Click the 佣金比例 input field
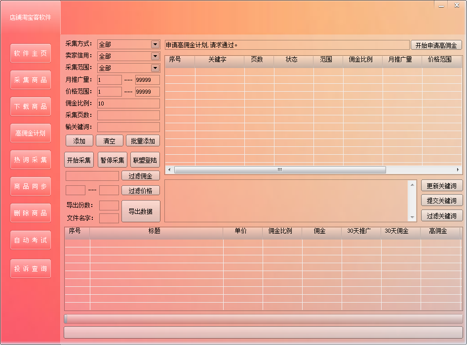This screenshot has height=345, width=467. click(128, 103)
